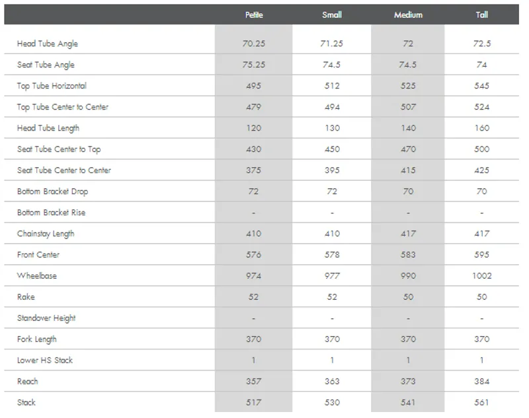Click the Petite column header

pyautogui.click(x=254, y=15)
